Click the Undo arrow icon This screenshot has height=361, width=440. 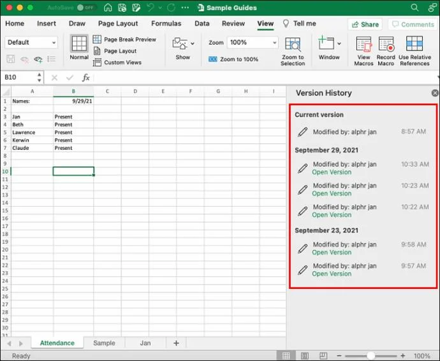pos(150,8)
